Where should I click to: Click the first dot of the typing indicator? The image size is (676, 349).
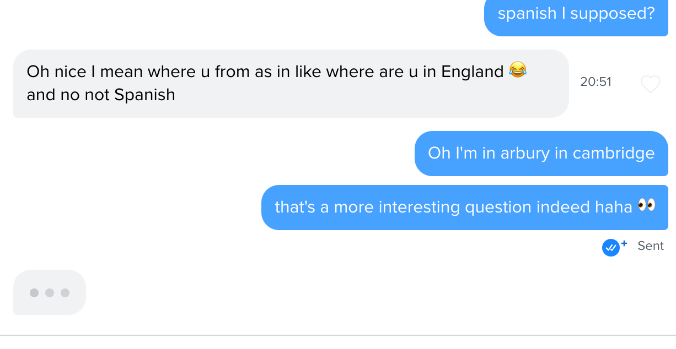[34, 293]
